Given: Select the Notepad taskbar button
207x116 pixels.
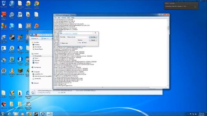Looking at the screenshot, I should pos(49,114).
